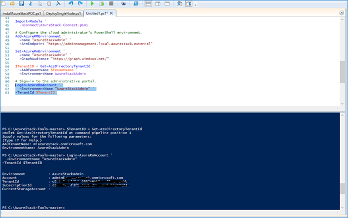Switch to the InstallAzureStackPOC.ps1 tab
The image size is (348, 218).
click(22, 13)
